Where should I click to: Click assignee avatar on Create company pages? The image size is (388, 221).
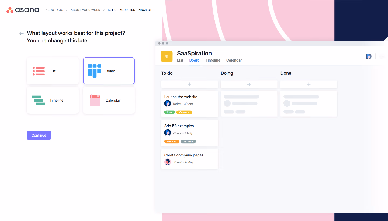click(168, 162)
